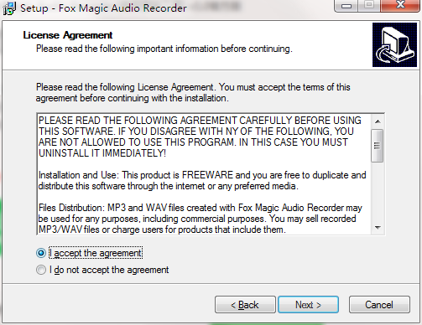This screenshot has width=422, height=325.
Task: Click the 'I do not accept the agreement' label
Action: (x=109, y=270)
